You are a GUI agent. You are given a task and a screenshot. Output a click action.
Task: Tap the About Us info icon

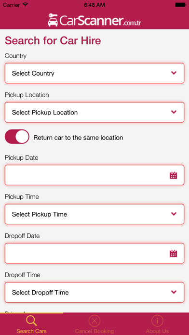tap(157, 321)
